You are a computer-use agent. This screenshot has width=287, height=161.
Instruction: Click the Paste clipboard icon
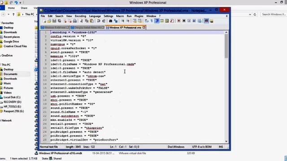(92, 21)
